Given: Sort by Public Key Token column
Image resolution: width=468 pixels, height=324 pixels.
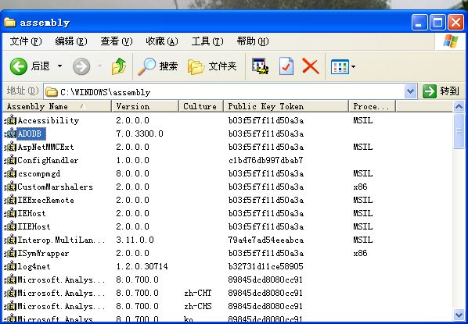Looking at the screenshot, I should 286,106.
